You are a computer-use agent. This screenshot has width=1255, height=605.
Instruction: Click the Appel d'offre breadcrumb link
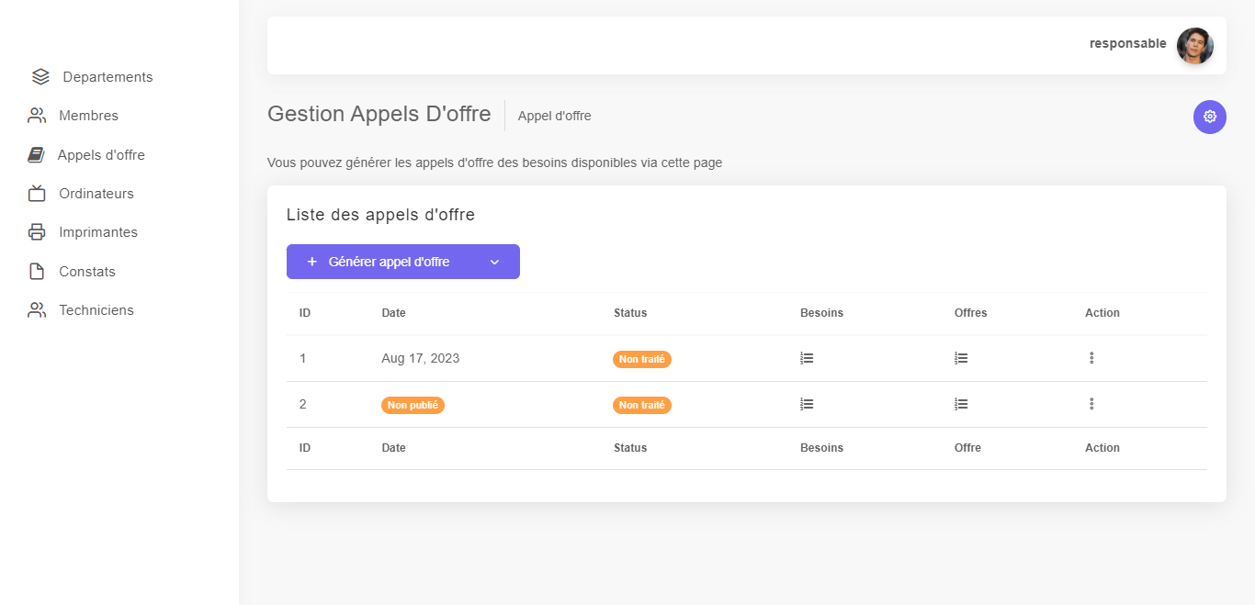(x=554, y=116)
